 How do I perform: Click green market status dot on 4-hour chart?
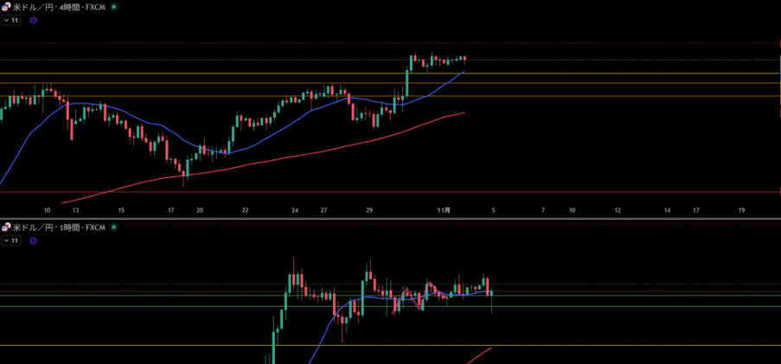pyautogui.click(x=115, y=7)
